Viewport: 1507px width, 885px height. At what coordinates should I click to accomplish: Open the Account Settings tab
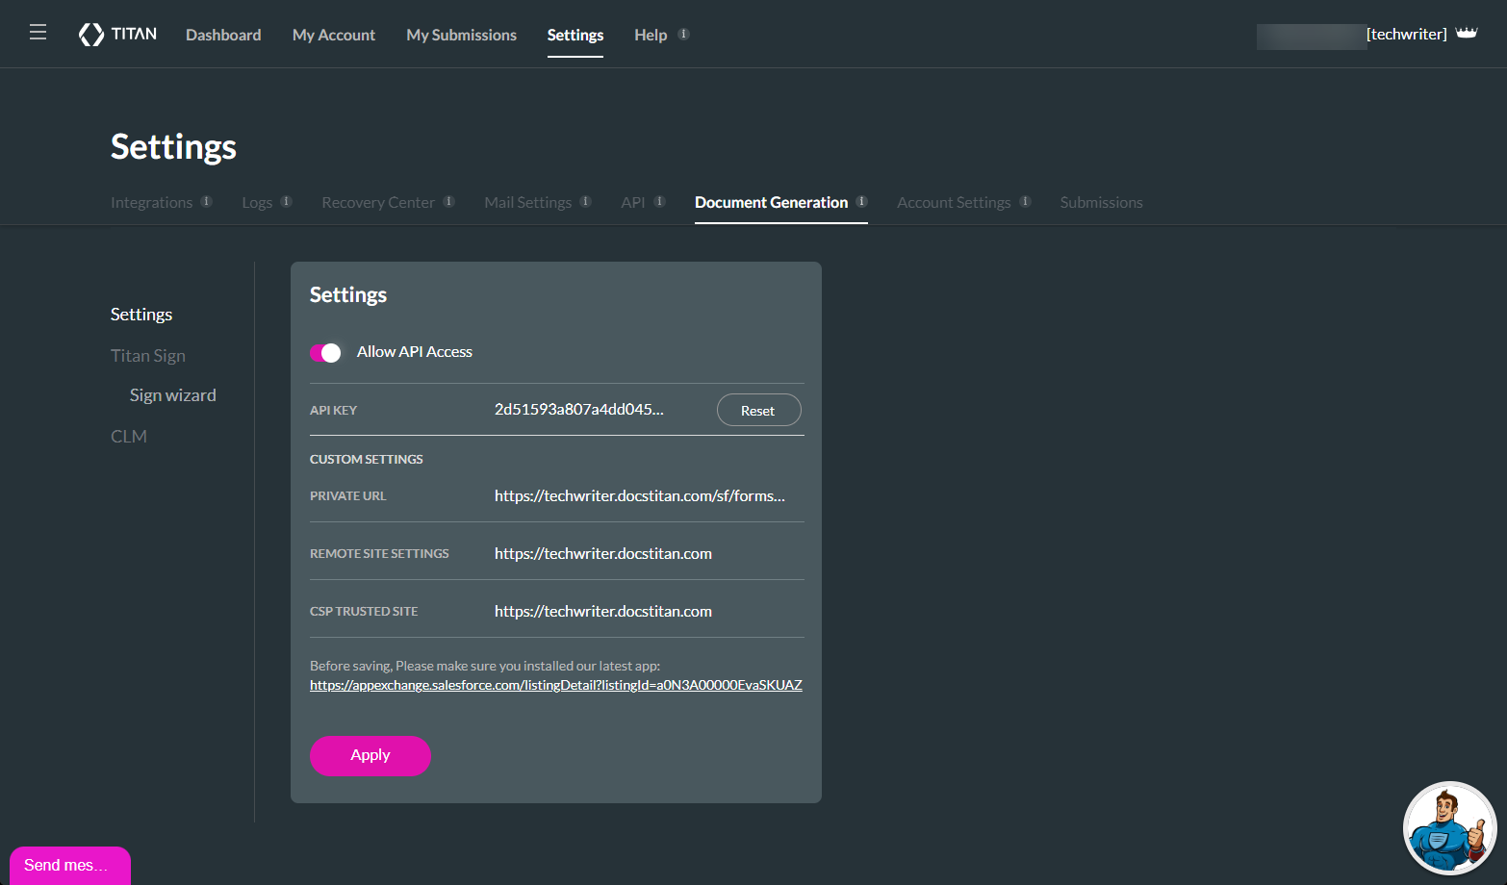[954, 202]
